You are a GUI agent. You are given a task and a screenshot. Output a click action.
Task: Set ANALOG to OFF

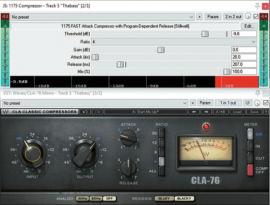[x=110, y=199]
